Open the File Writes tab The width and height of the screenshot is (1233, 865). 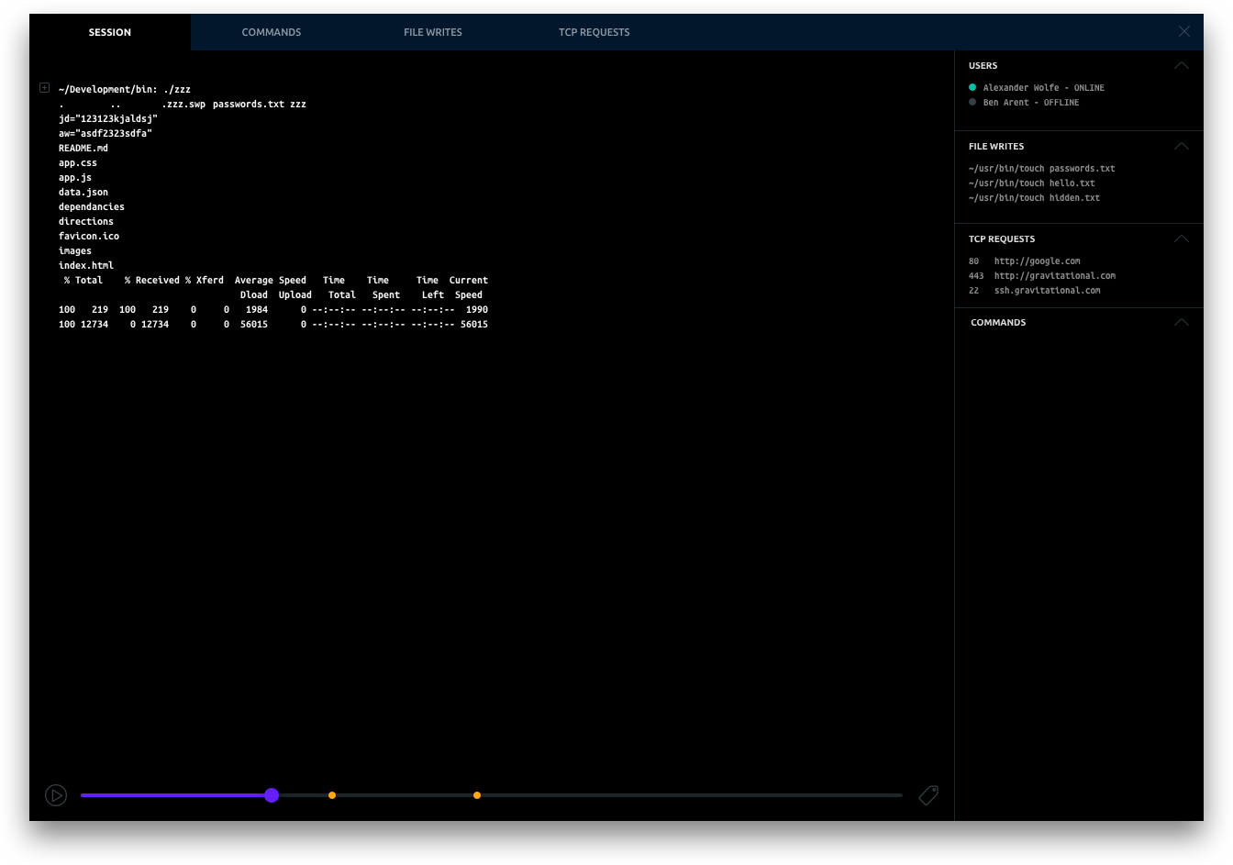433,32
